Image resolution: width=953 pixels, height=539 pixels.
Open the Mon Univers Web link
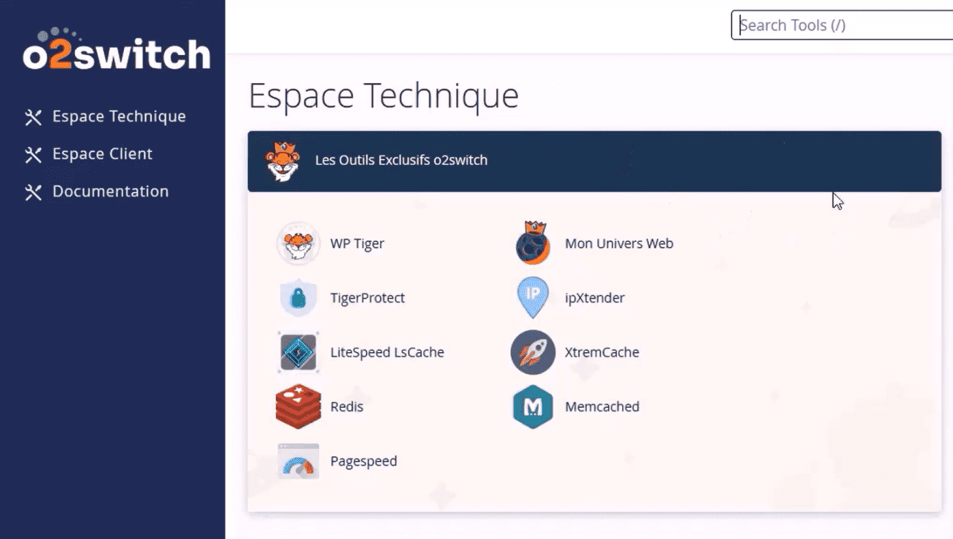pos(619,243)
